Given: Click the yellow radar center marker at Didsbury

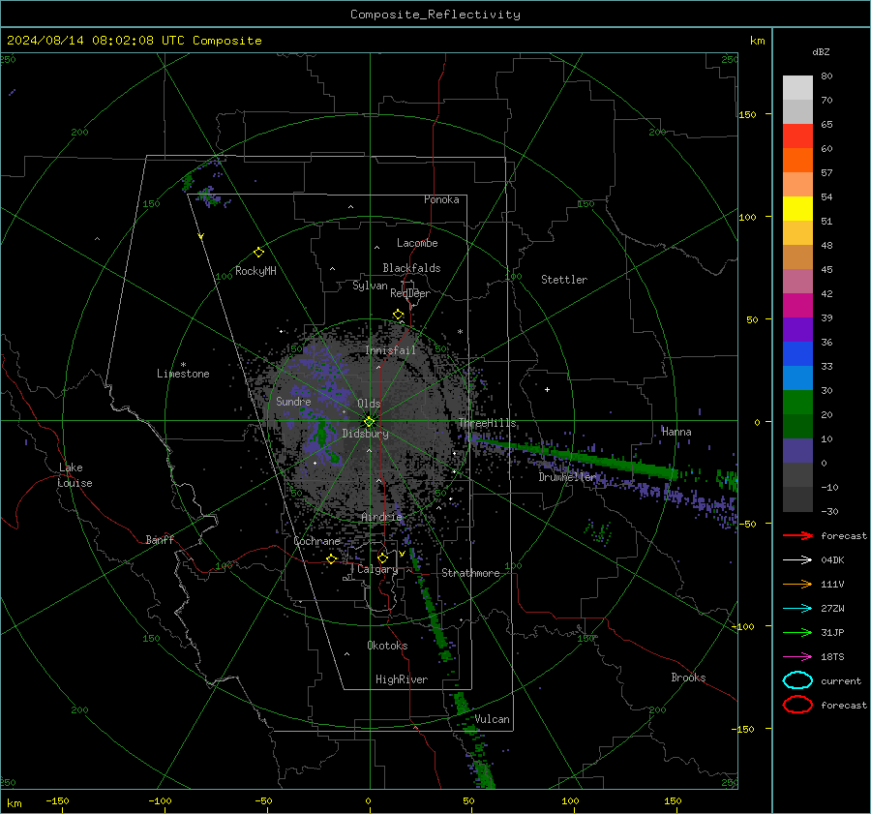Looking at the screenshot, I should point(370,422).
